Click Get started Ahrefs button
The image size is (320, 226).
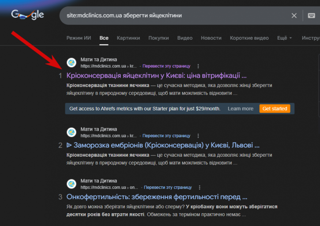(x=275, y=109)
